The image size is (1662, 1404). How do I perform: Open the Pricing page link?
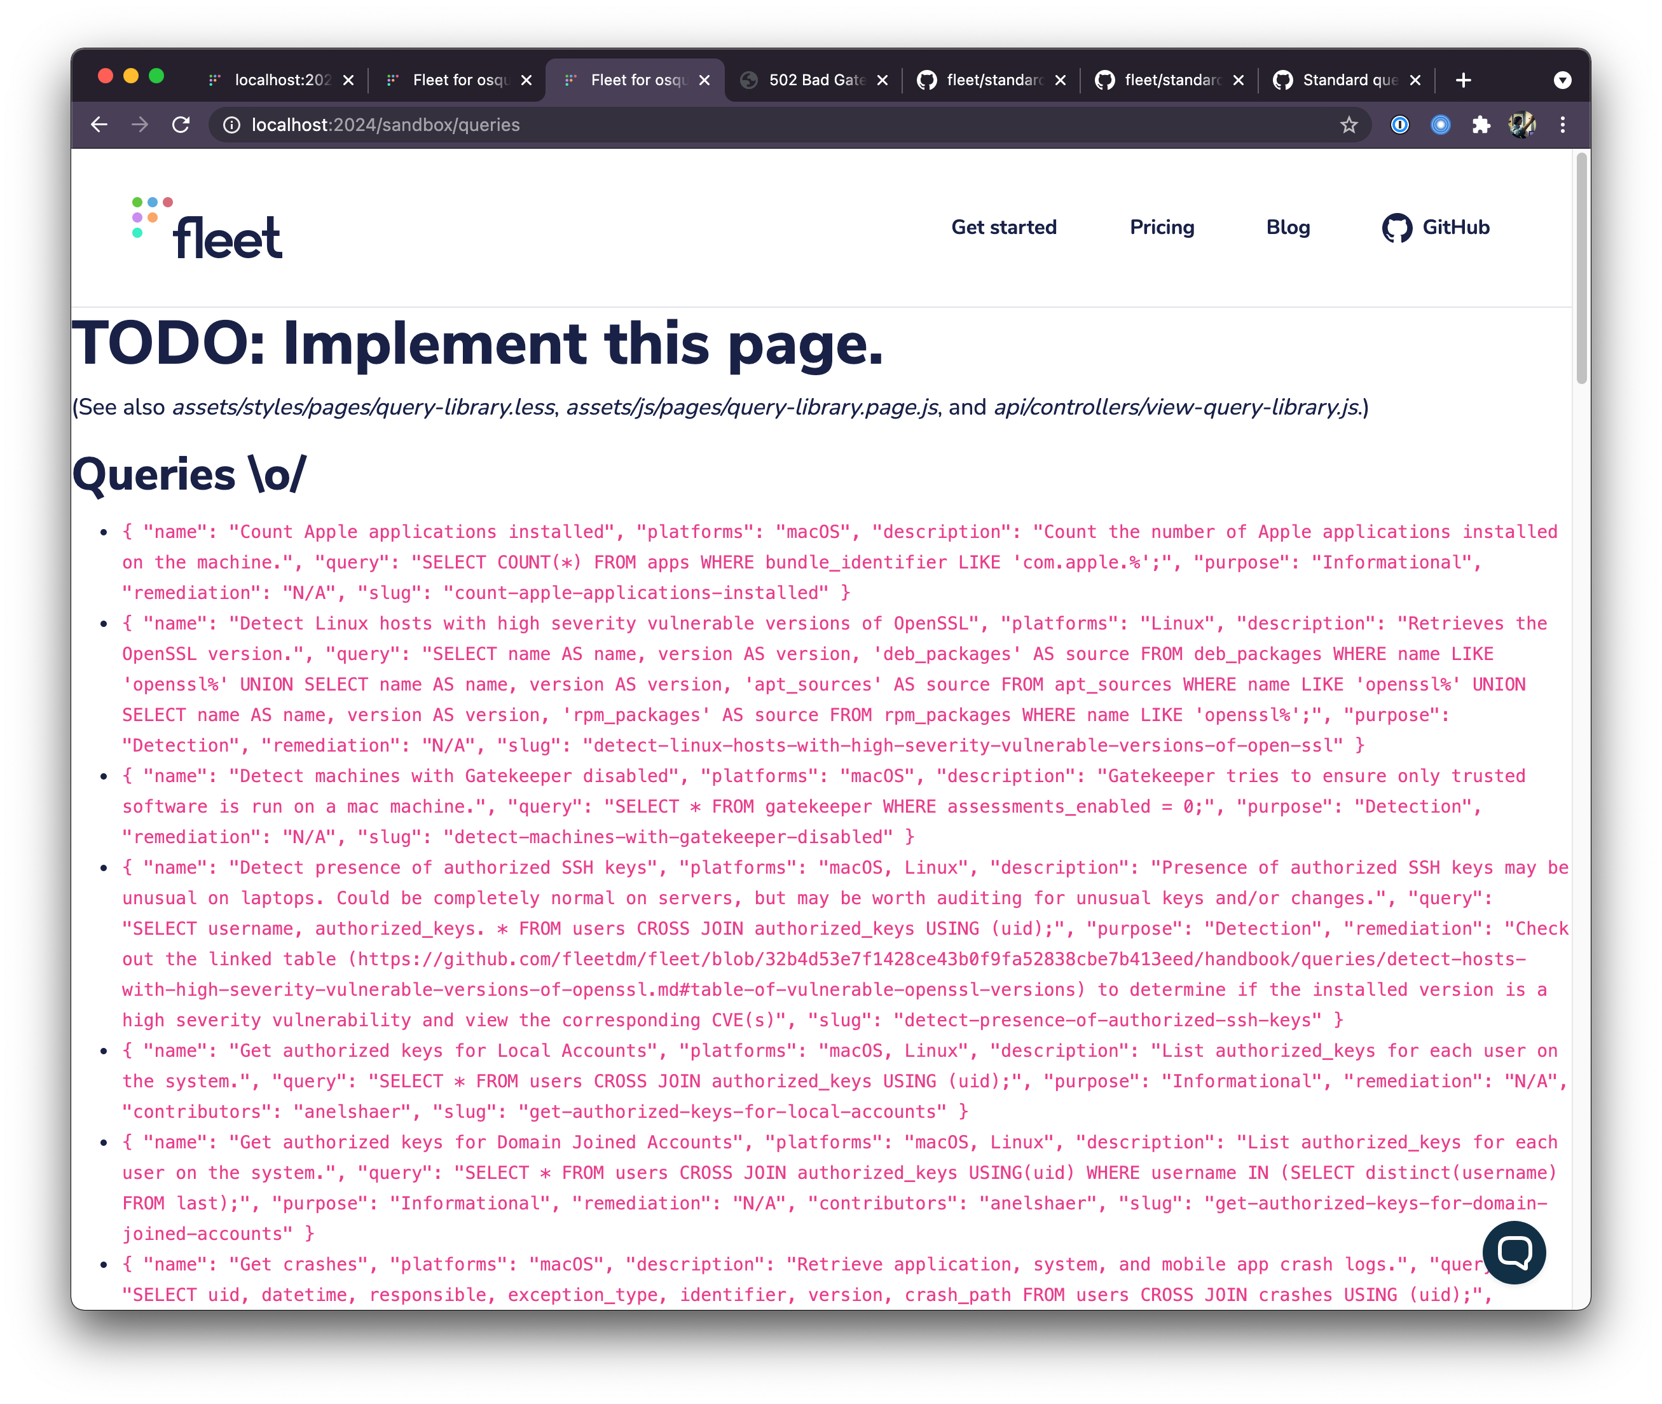1162,228
